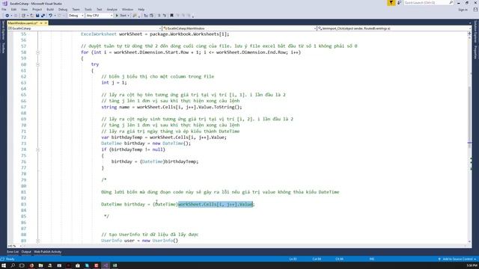
Task: Click the account icon next to Sign in
Action: tap(475, 10)
